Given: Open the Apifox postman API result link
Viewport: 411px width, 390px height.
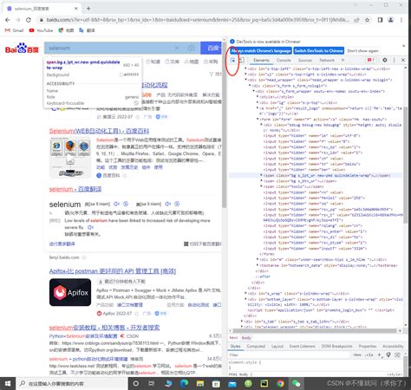Looking at the screenshot, I should click(x=113, y=271).
